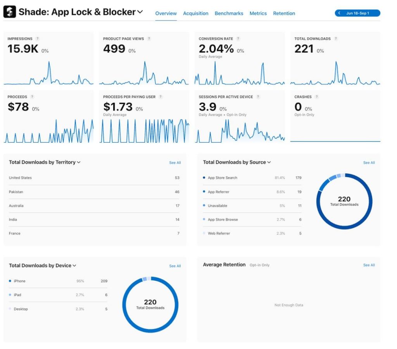397x349 pixels.
Task: Select the France territory row
Action: 94,233
